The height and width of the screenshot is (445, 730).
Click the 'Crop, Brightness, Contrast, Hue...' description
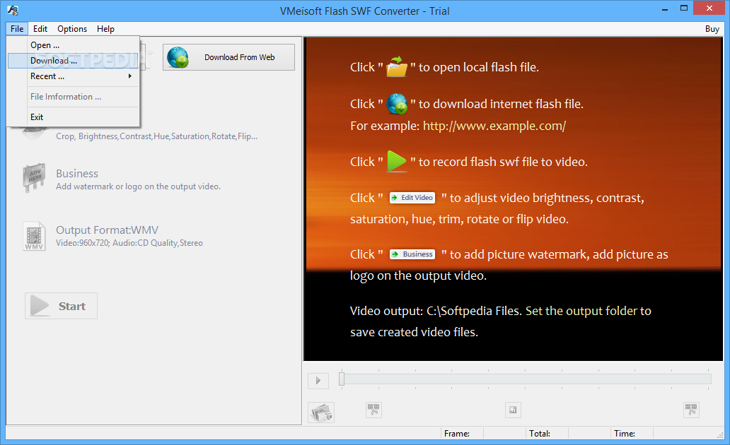[x=157, y=136]
